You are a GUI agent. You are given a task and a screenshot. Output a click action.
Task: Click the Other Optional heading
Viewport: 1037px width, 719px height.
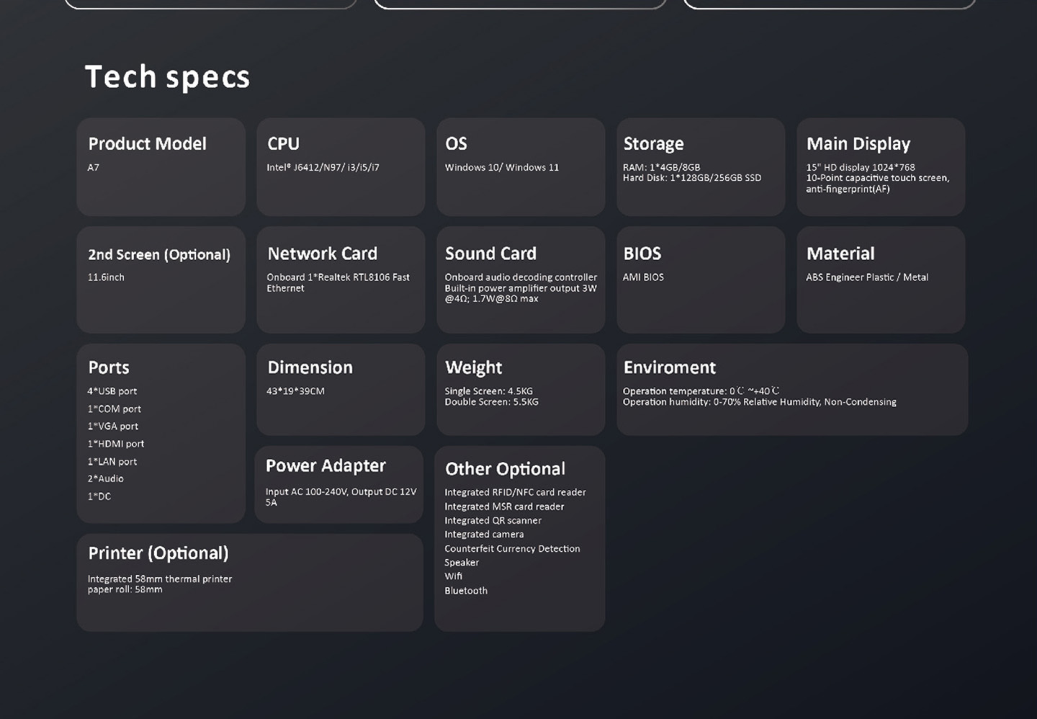point(505,469)
